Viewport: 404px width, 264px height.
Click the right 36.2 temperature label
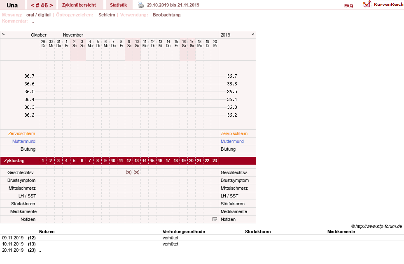(232, 115)
